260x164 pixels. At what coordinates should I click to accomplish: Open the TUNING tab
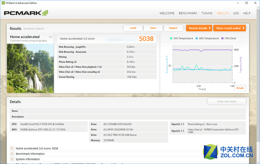pos(207,13)
